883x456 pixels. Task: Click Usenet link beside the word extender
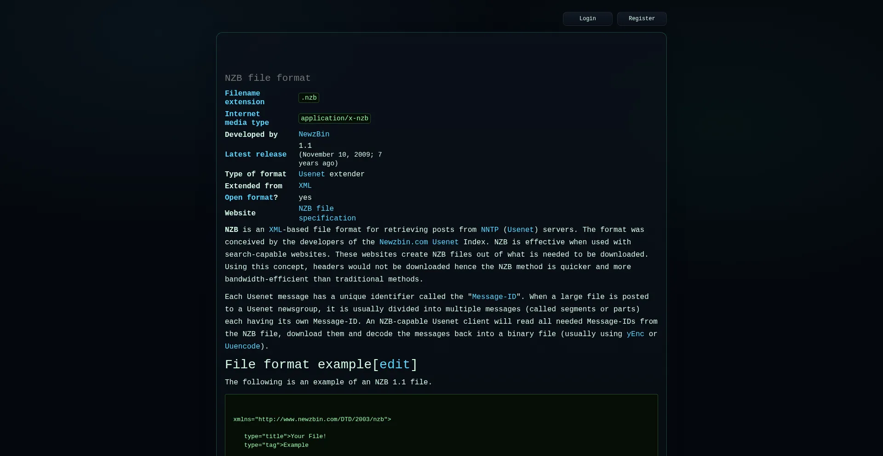(x=312, y=175)
